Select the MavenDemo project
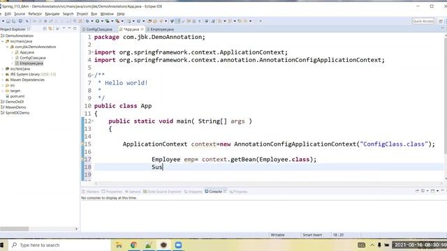Image resolution: width=447 pixels, height=251 pixels. pyautogui.click(x=13, y=107)
